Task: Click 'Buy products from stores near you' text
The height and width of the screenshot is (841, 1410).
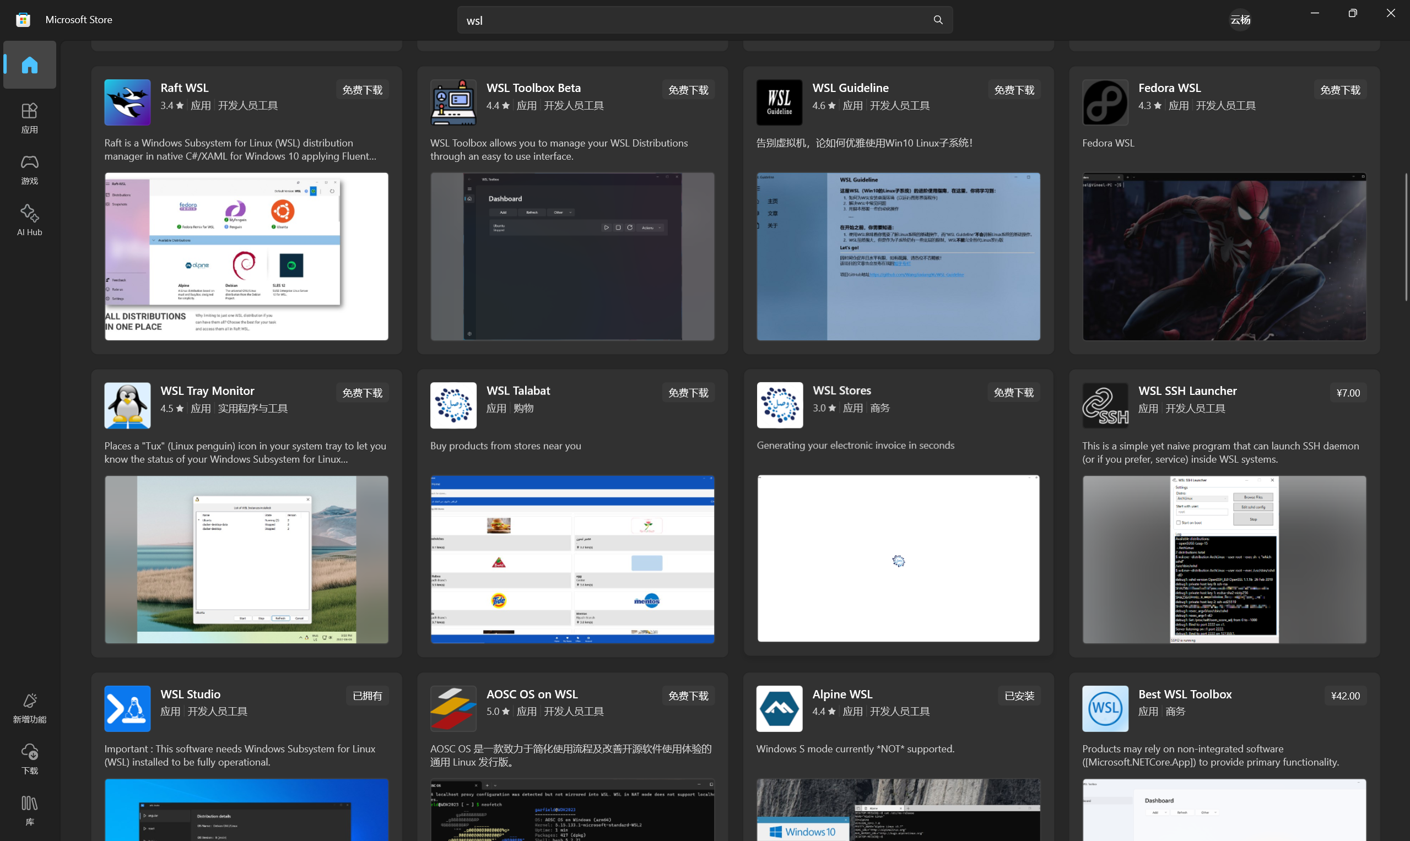Action: tap(506, 446)
